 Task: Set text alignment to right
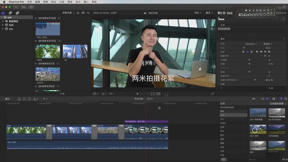(x=251, y=52)
